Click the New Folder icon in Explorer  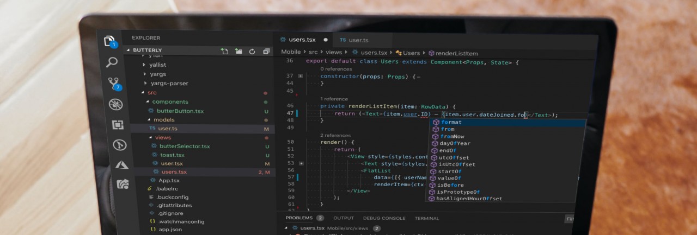(239, 51)
